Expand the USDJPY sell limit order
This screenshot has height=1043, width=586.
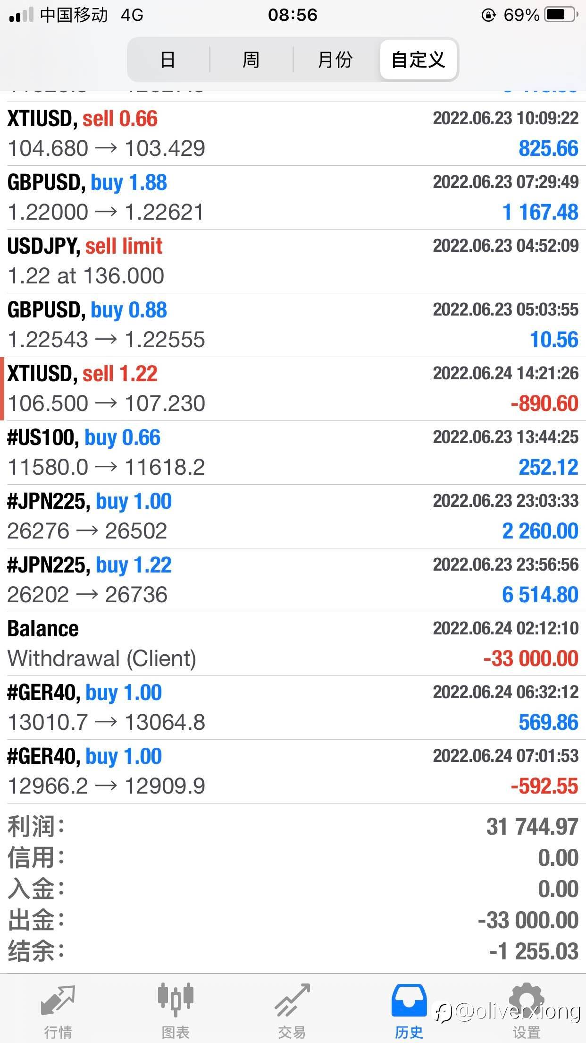[x=293, y=261]
